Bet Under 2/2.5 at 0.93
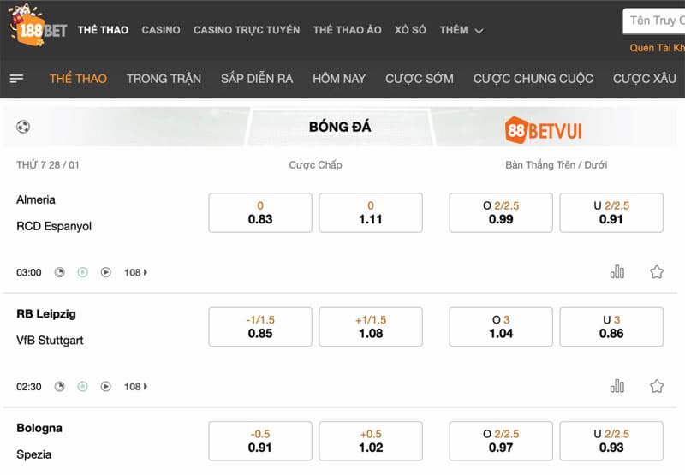 [x=611, y=441]
